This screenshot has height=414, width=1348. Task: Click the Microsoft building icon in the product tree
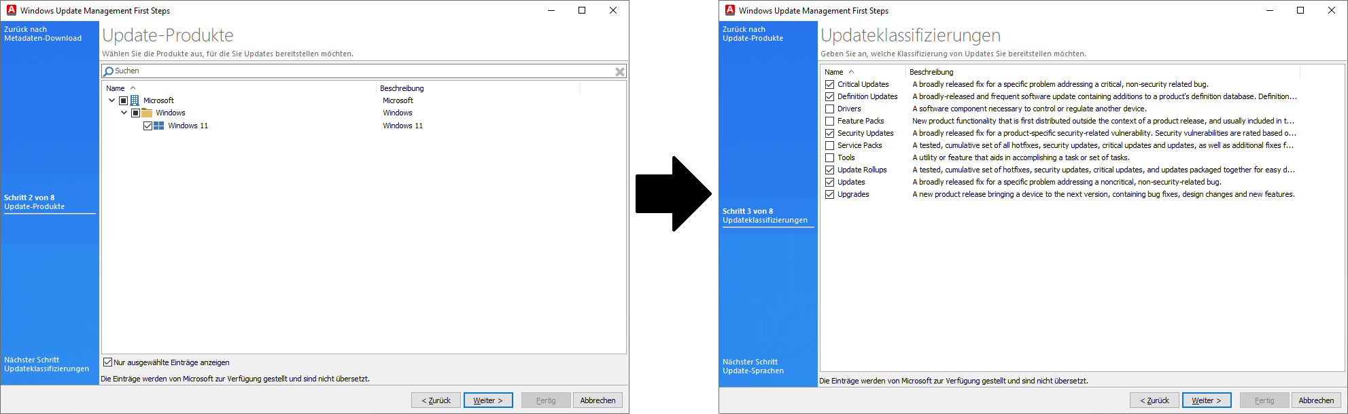135,100
